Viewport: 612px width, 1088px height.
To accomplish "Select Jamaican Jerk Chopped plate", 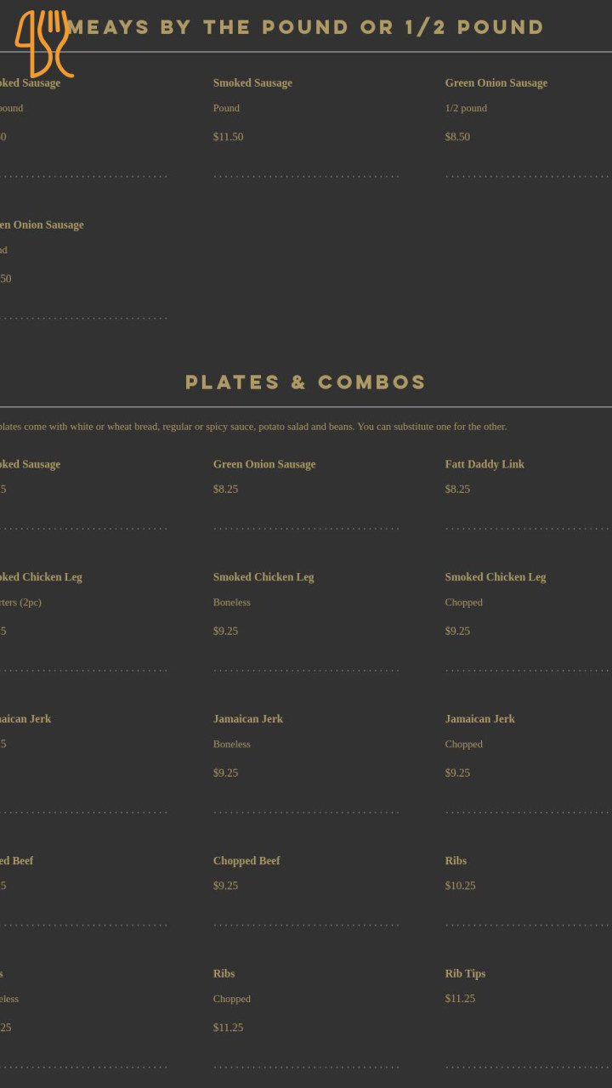I will [x=479, y=719].
